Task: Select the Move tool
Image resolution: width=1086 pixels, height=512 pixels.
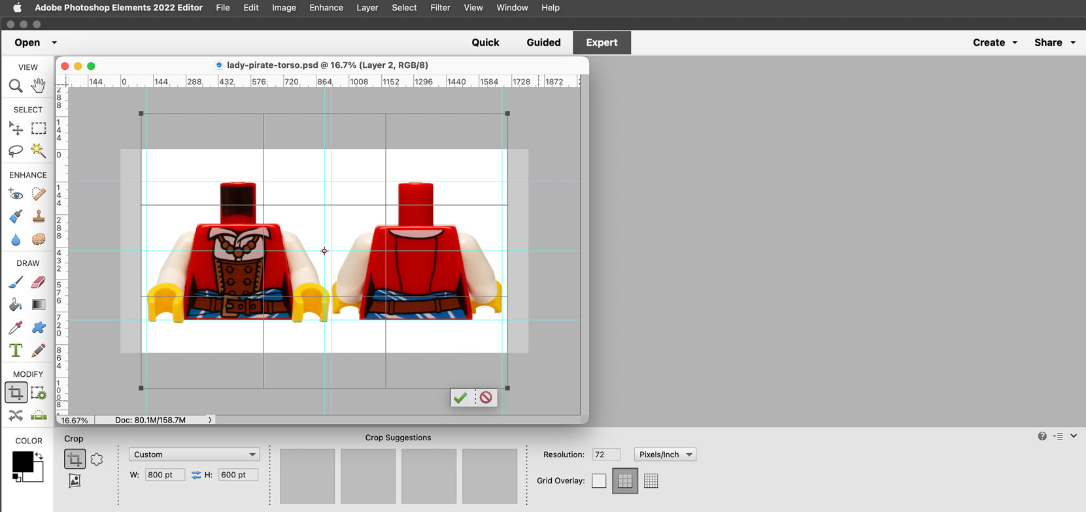Action: coord(16,129)
